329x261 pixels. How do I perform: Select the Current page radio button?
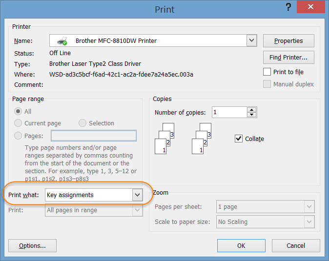pos(18,123)
